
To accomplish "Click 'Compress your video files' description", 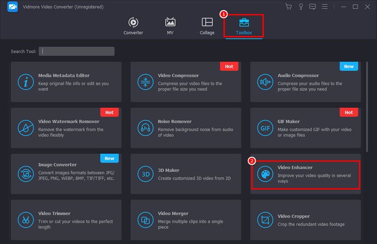I will 190,86.
